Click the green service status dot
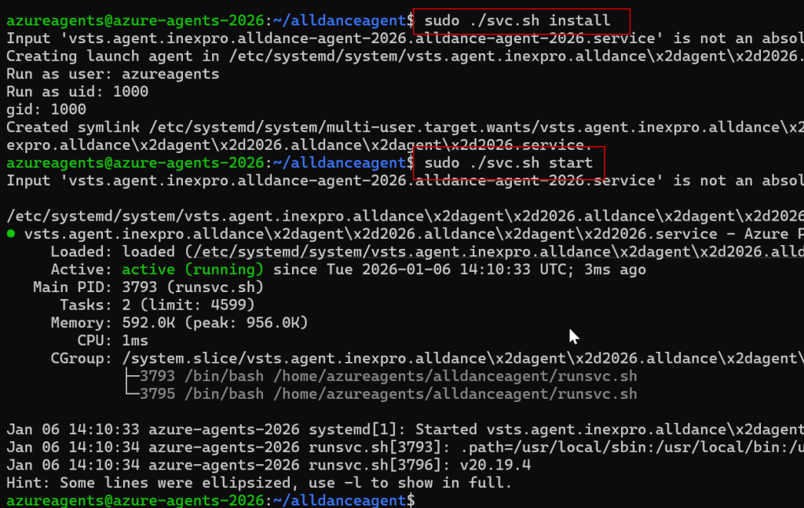 pos(11,234)
